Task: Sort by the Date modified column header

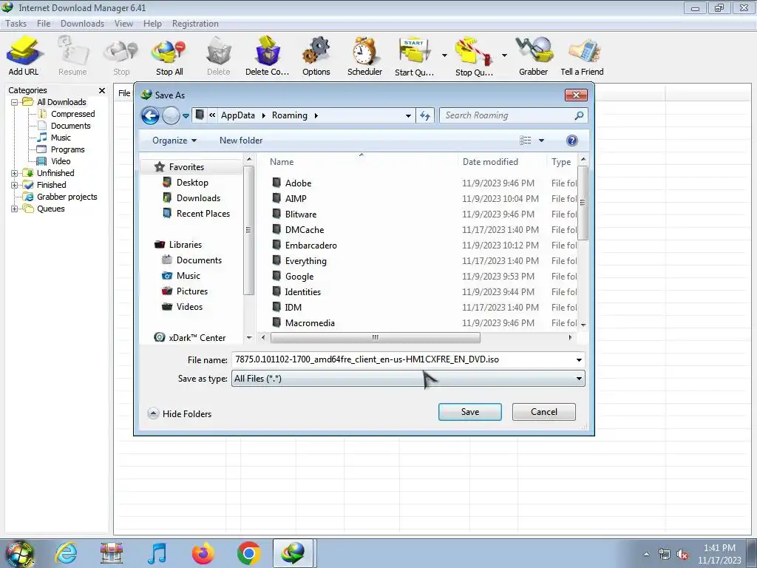Action: click(x=490, y=162)
